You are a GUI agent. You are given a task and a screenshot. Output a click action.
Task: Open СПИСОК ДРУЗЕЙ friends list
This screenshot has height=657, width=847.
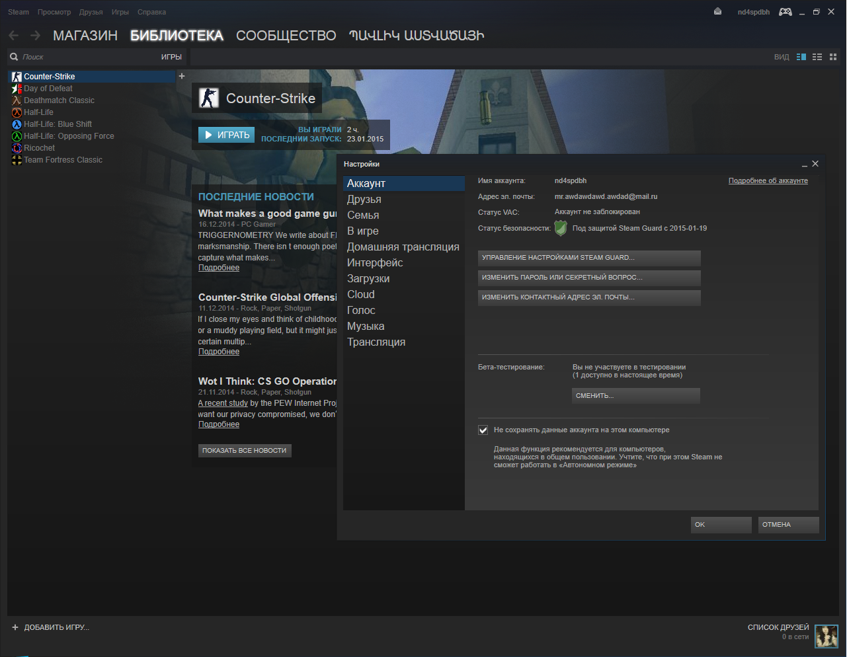click(778, 627)
